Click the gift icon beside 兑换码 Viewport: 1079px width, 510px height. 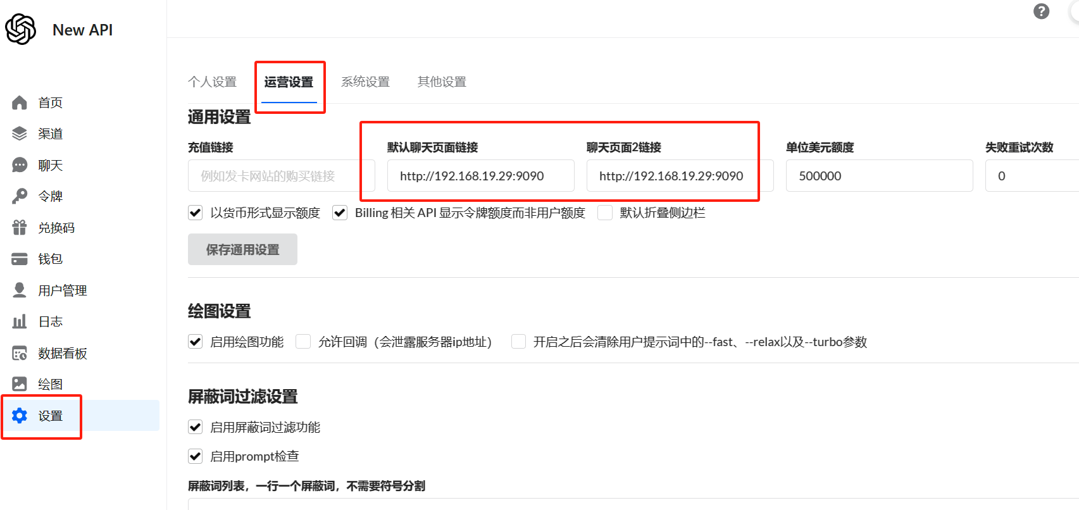pyautogui.click(x=20, y=228)
